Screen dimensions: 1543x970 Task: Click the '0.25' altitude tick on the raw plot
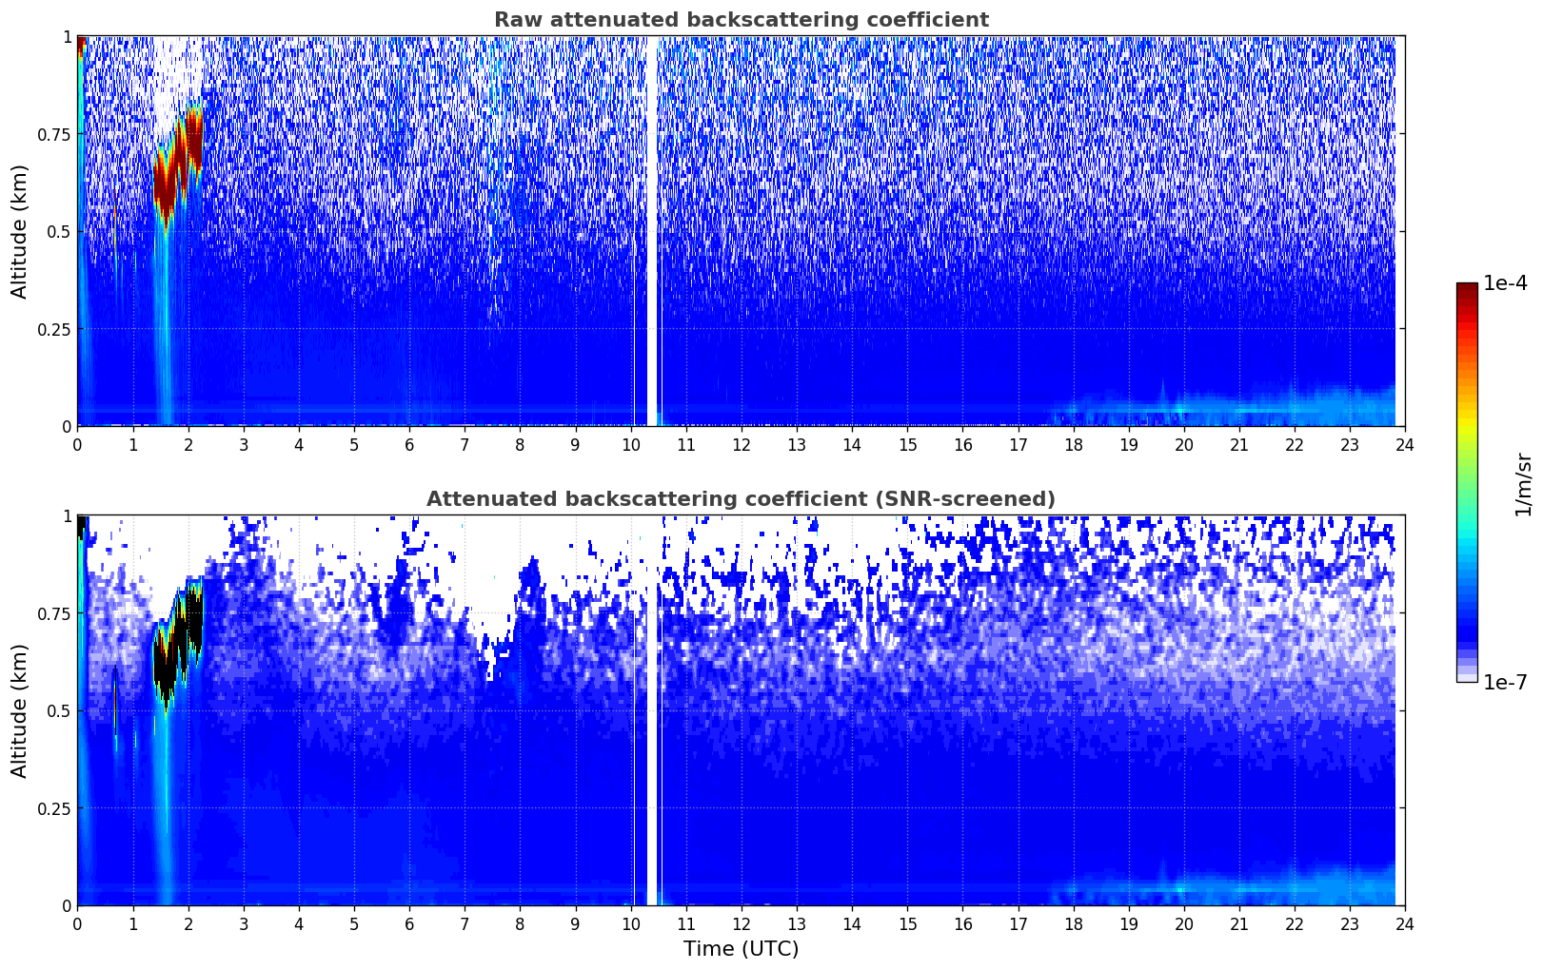tap(54, 329)
